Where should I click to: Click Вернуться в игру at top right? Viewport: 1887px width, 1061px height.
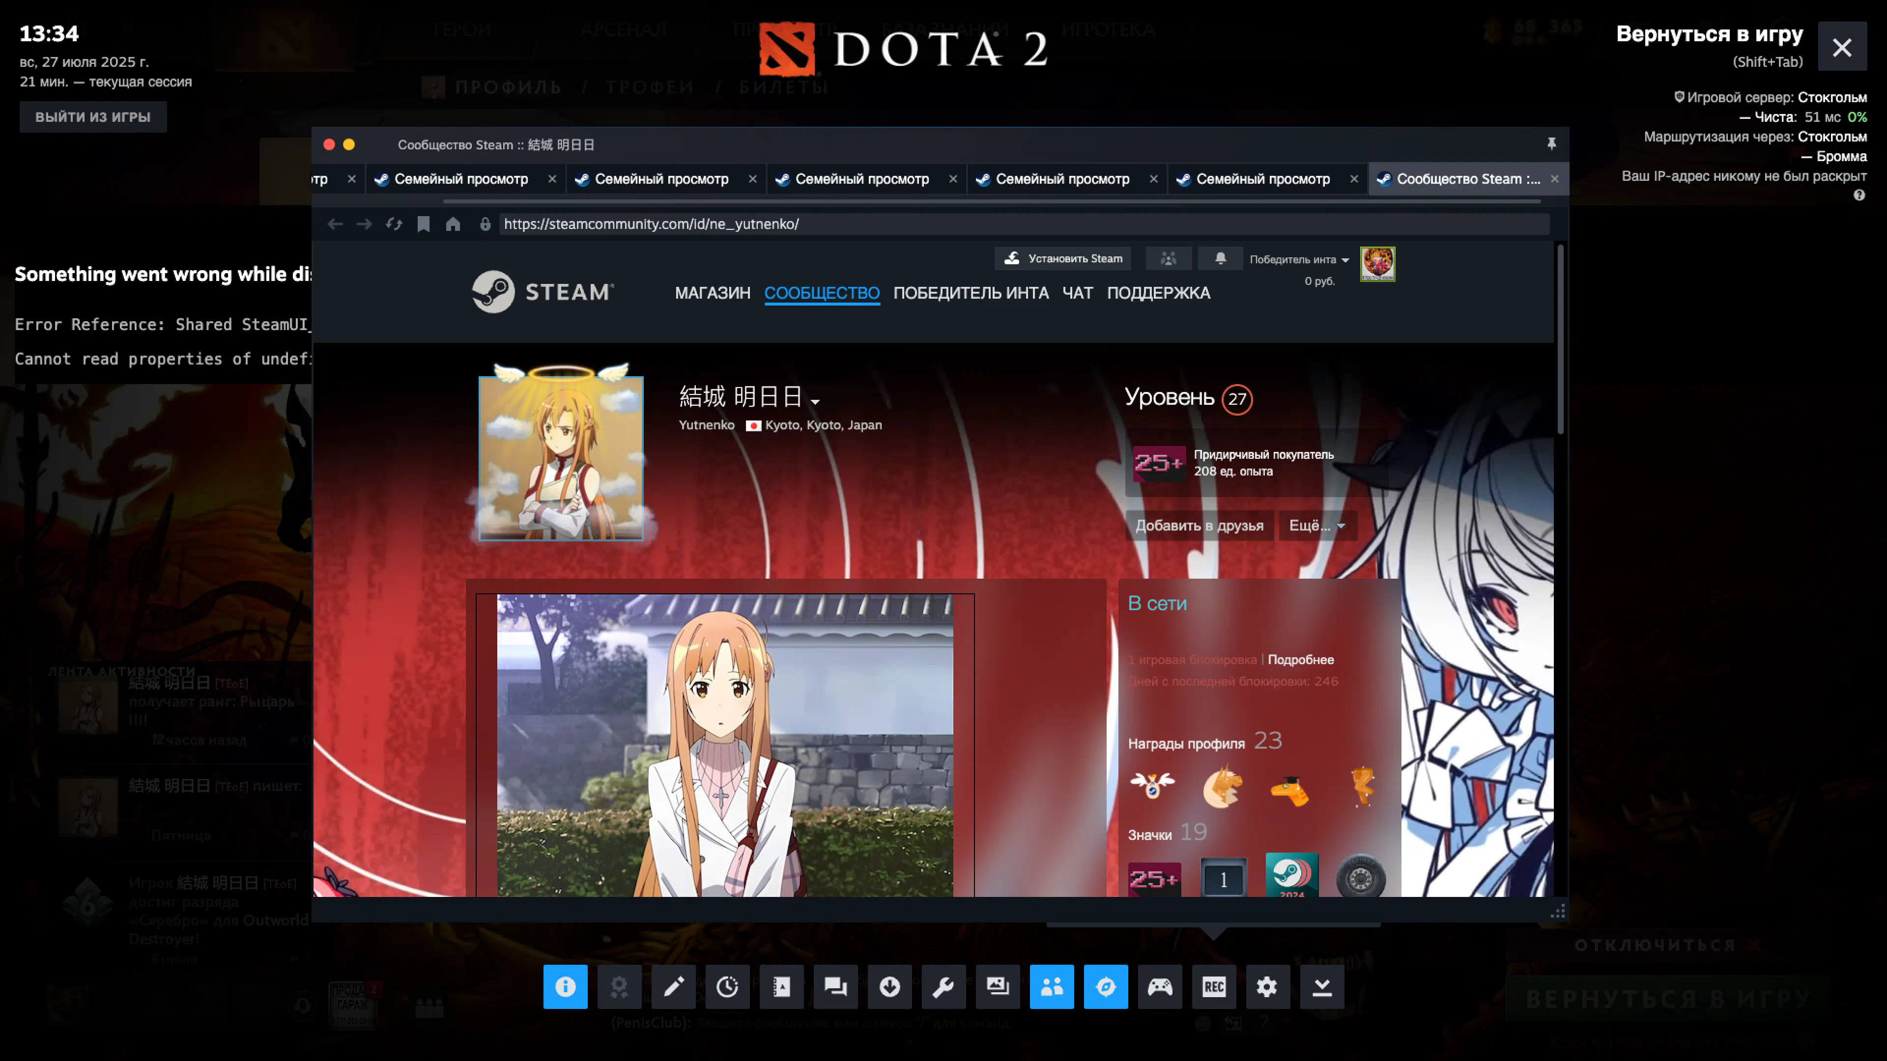click(1709, 34)
